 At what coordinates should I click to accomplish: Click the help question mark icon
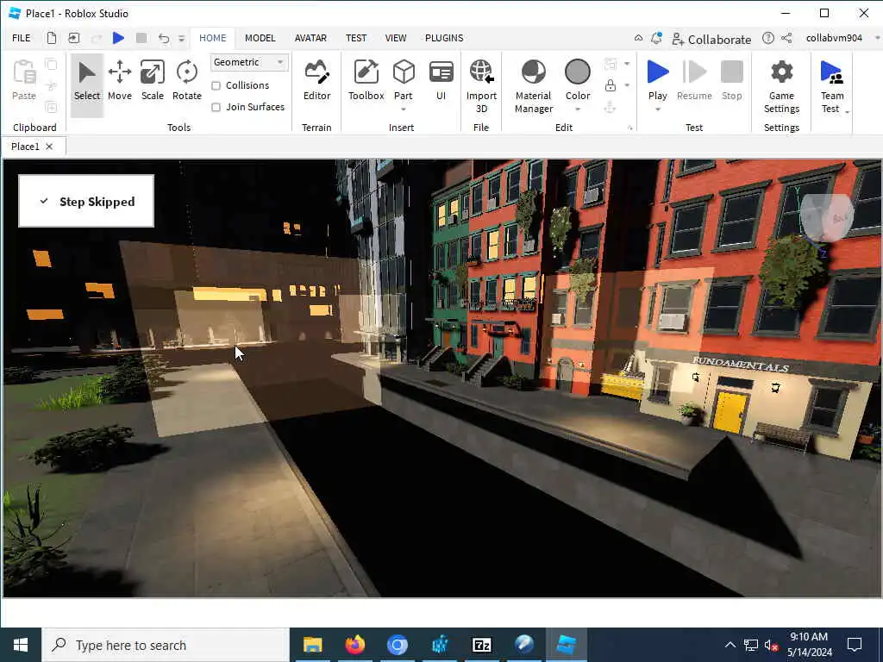pyautogui.click(x=767, y=38)
